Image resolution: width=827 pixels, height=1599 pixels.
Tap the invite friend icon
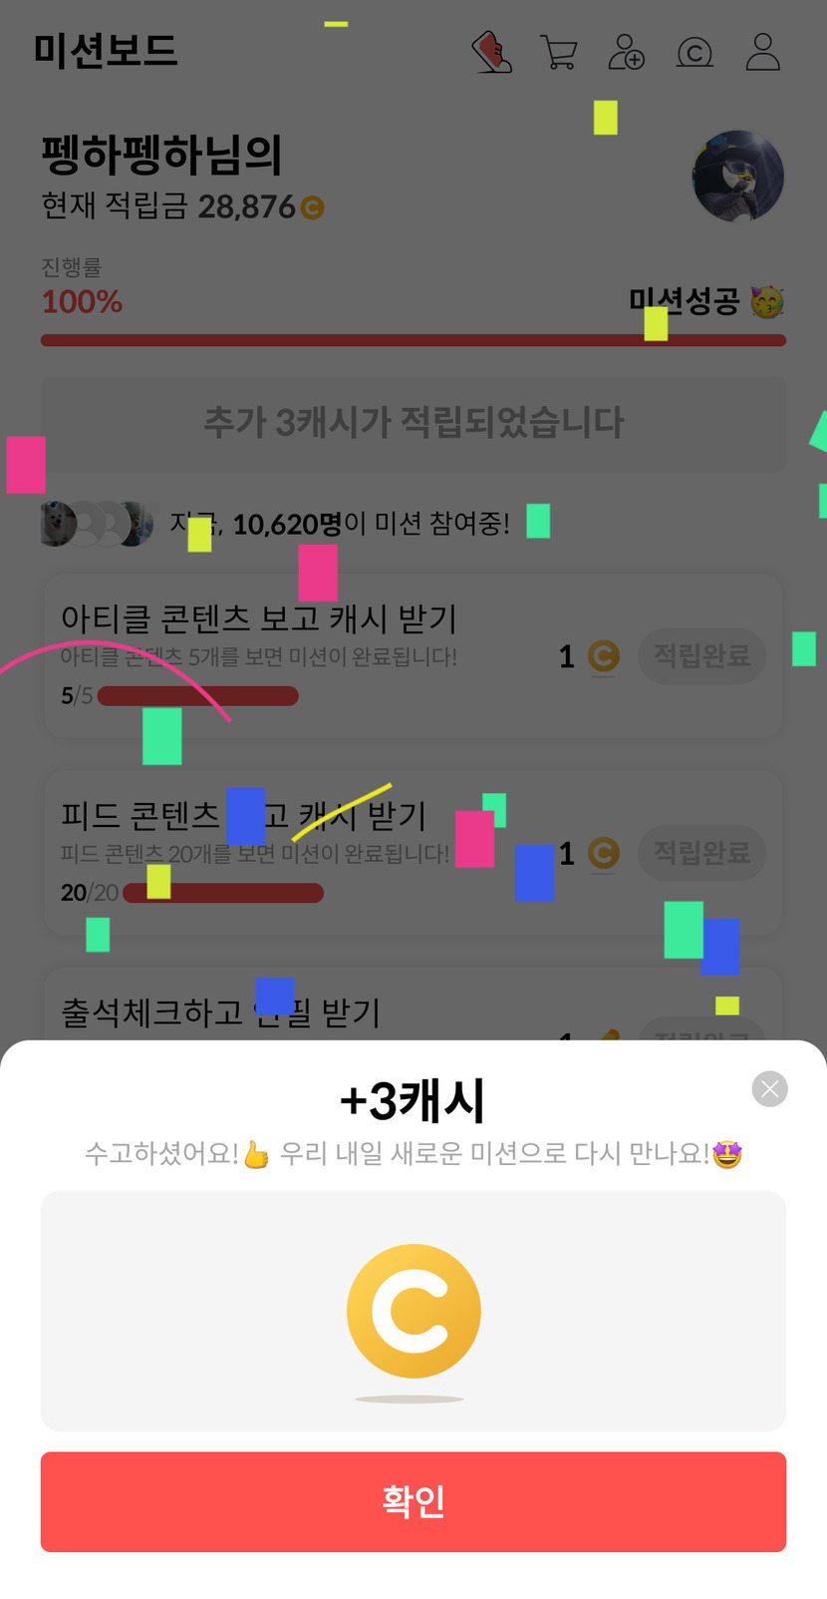pyautogui.click(x=627, y=52)
